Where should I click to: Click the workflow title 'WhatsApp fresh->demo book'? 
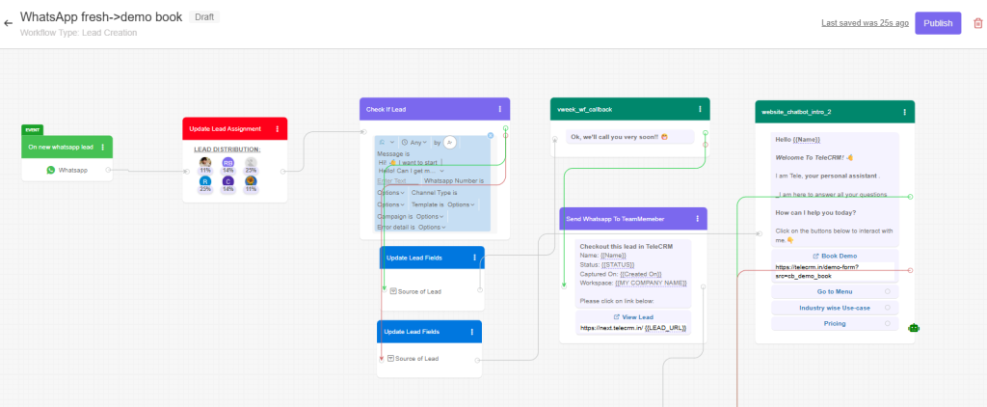tap(101, 17)
